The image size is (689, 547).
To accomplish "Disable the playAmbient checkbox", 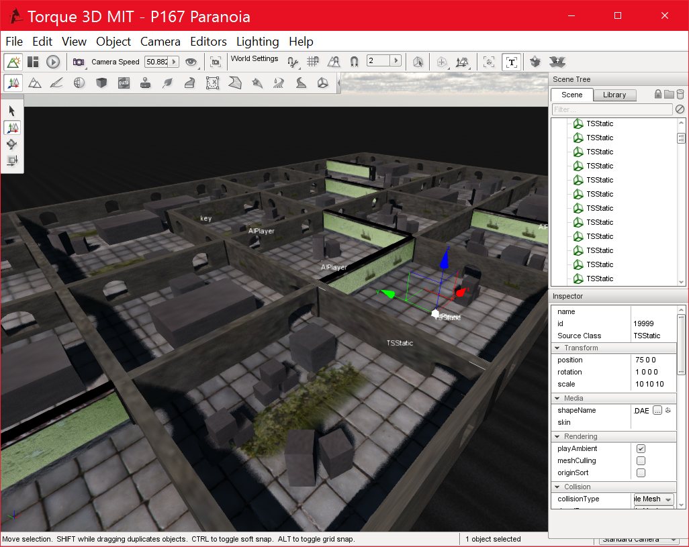I will point(641,448).
